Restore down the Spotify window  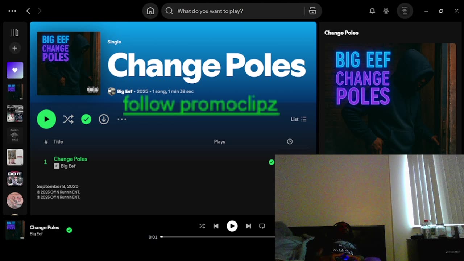tap(441, 11)
